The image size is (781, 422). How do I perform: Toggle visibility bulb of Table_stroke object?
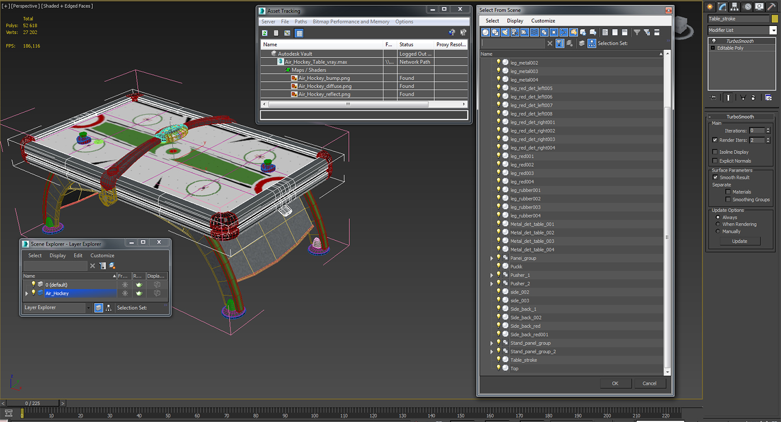(498, 360)
